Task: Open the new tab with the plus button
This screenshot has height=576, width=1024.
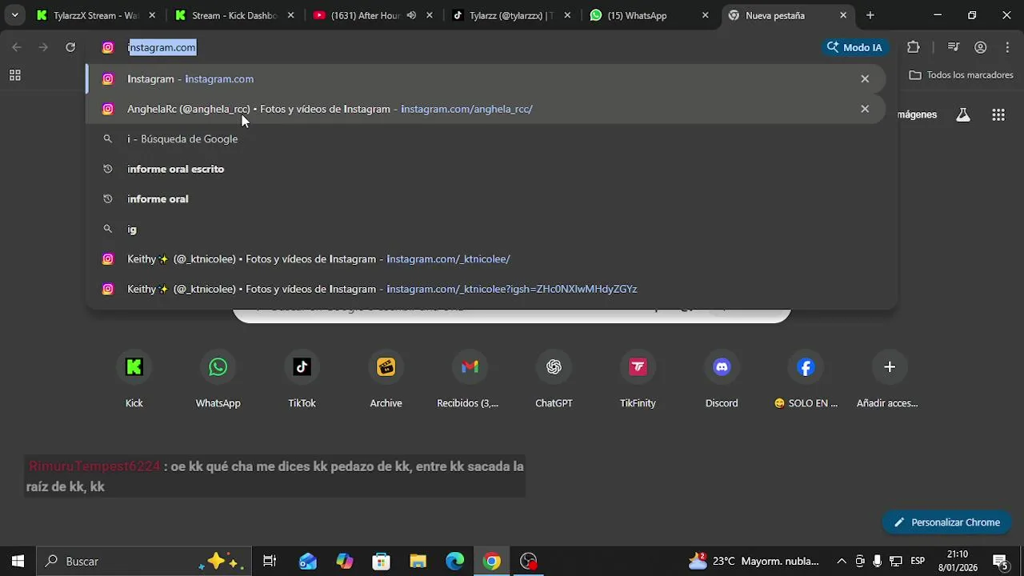Action: pyautogui.click(x=870, y=15)
